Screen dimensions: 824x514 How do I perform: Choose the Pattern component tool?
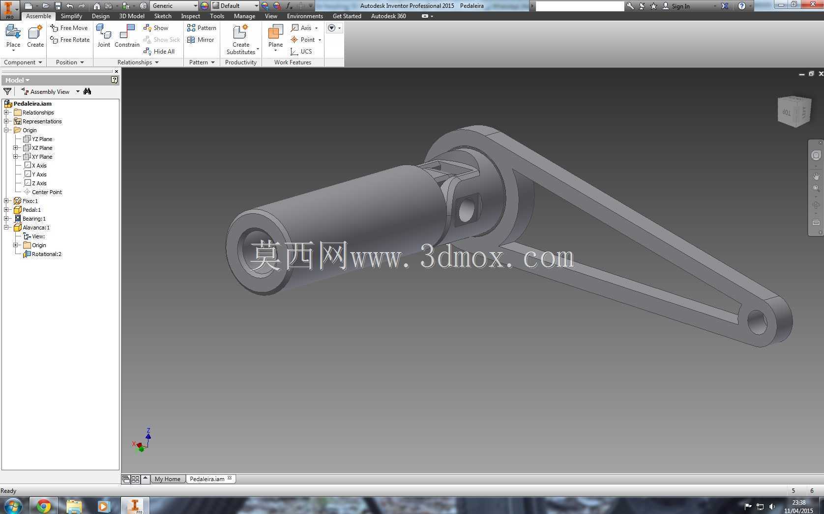[x=202, y=28]
